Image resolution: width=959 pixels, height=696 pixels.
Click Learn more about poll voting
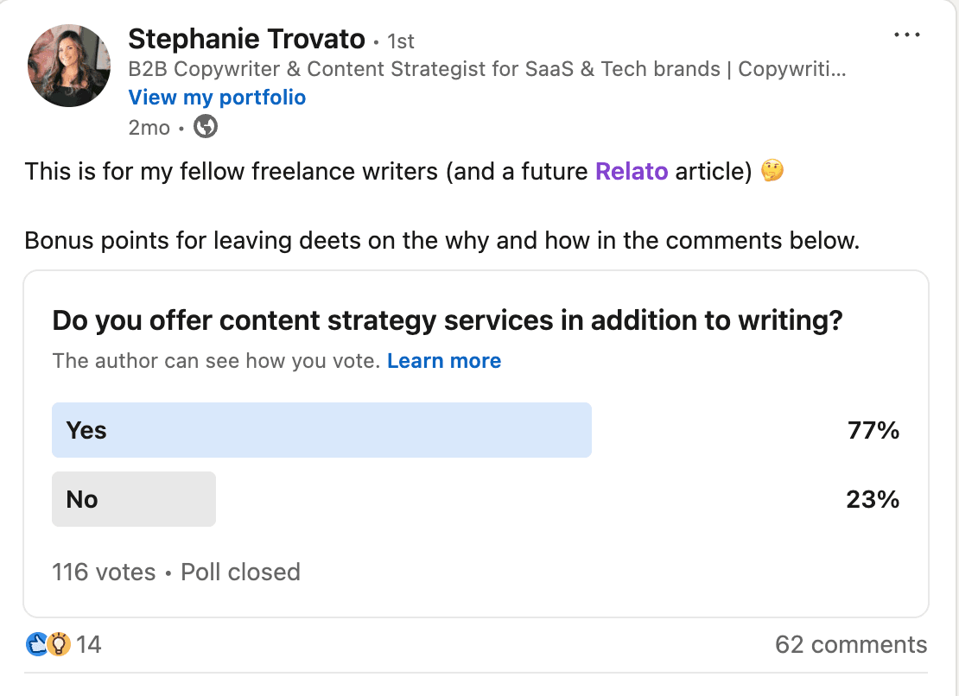pyautogui.click(x=444, y=361)
